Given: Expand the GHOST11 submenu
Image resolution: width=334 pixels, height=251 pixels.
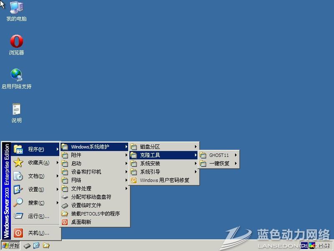Looking at the screenshot, I should pos(219,155).
